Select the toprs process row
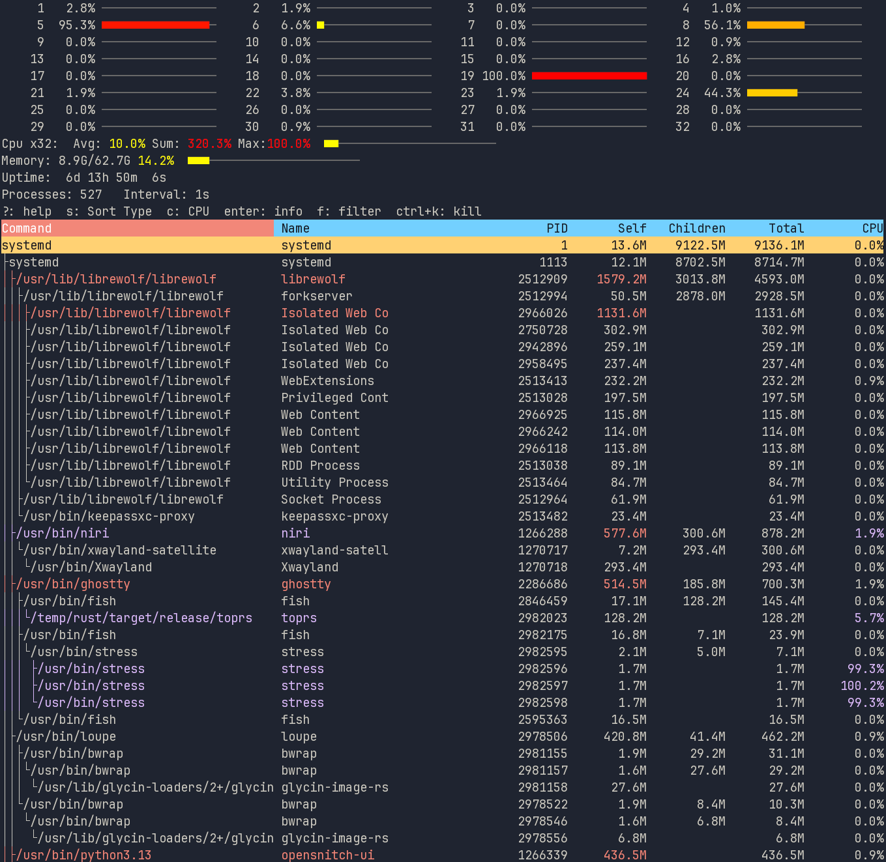The height and width of the screenshot is (862, 886). click(x=442, y=618)
